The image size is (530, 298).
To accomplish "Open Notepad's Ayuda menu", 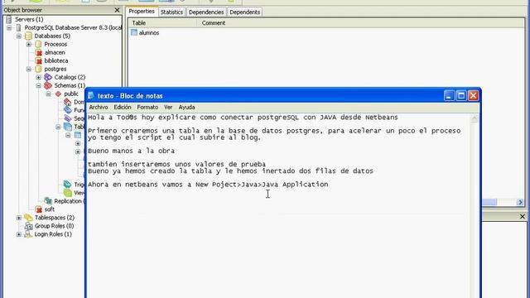I will 186,107.
